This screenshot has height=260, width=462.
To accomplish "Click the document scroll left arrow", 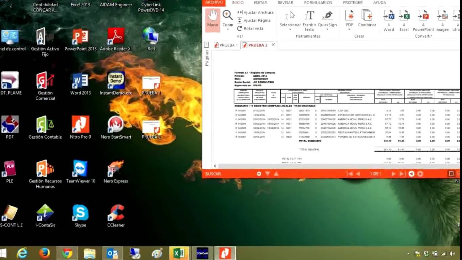I will tap(215, 166).
